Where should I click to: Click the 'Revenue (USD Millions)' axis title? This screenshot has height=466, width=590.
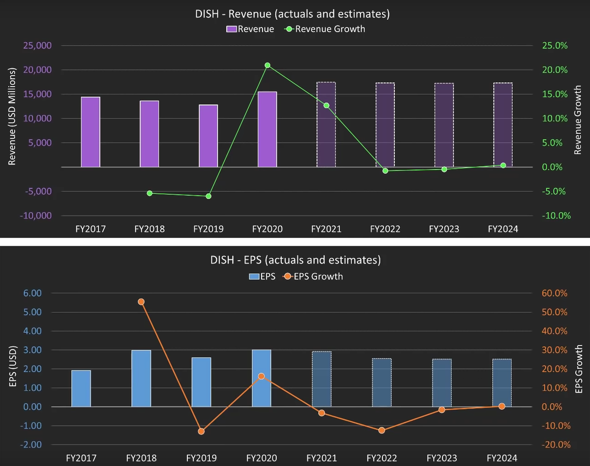tap(12, 116)
